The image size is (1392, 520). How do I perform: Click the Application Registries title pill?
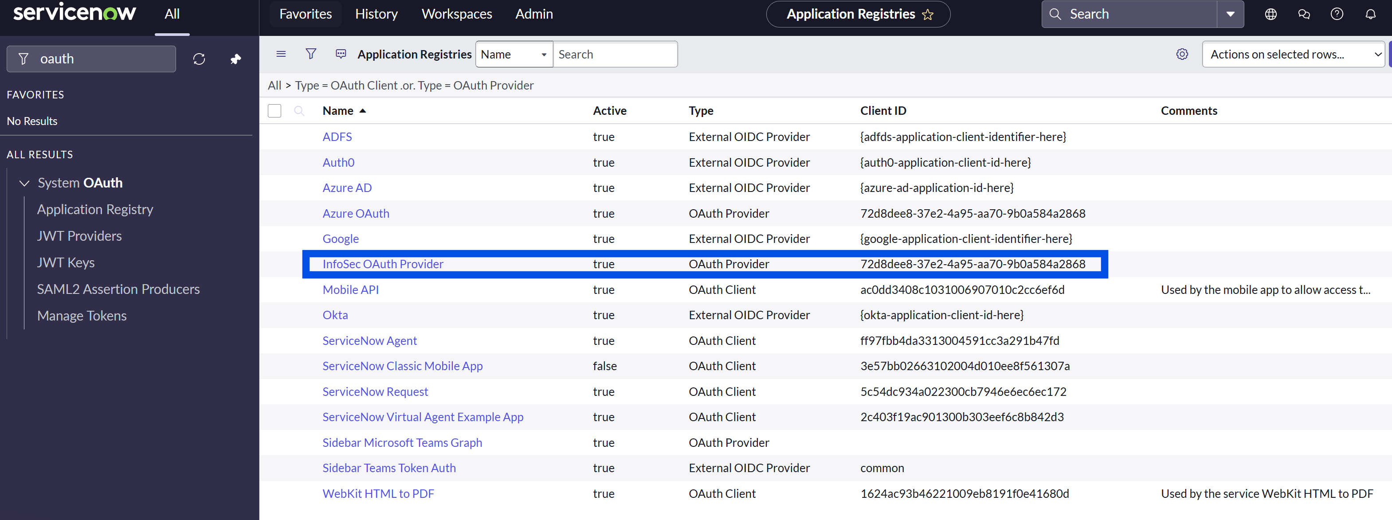858,14
